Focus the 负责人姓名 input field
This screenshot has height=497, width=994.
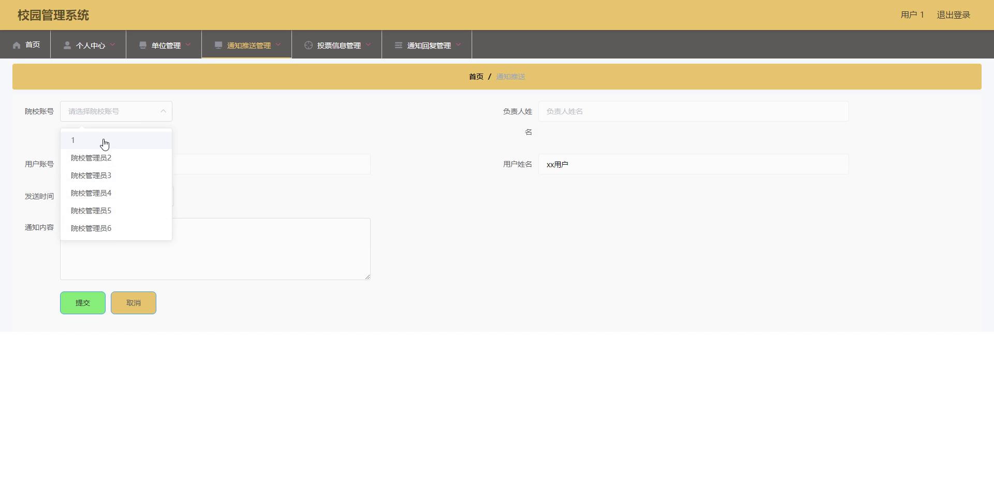[693, 111]
